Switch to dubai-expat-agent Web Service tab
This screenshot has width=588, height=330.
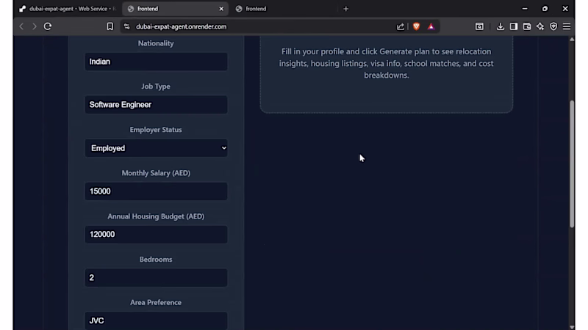click(68, 9)
